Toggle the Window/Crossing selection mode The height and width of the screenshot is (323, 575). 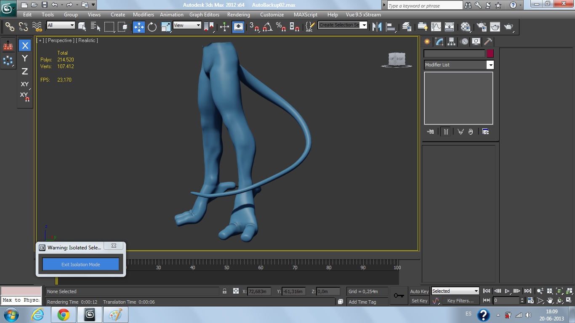click(x=123, y=27)
